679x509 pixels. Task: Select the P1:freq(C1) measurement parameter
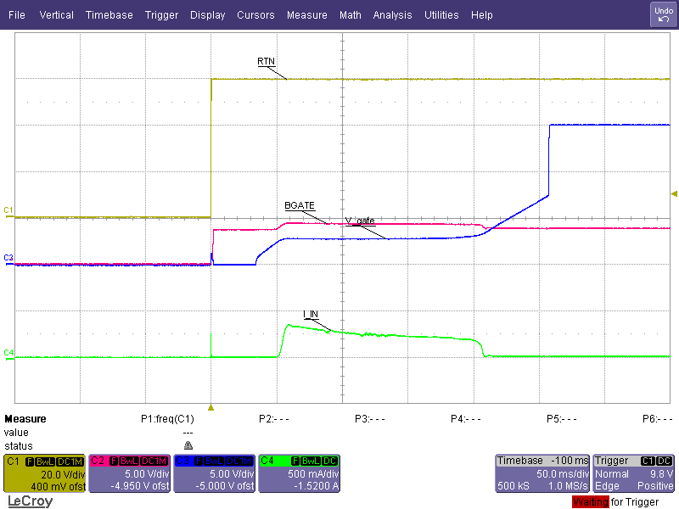pos(167,419)
